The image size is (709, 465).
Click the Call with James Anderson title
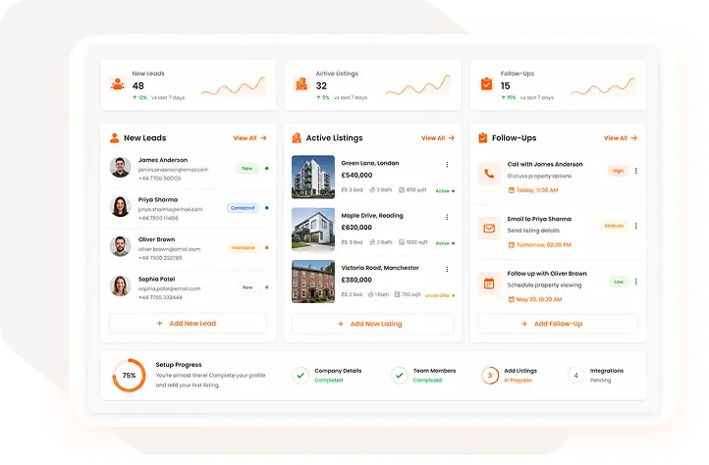(545, 164)
